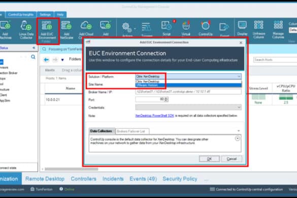The height and width of the screenshot is (198, 297).
Task: Adjust the Port value spinner
Action: 166,99
